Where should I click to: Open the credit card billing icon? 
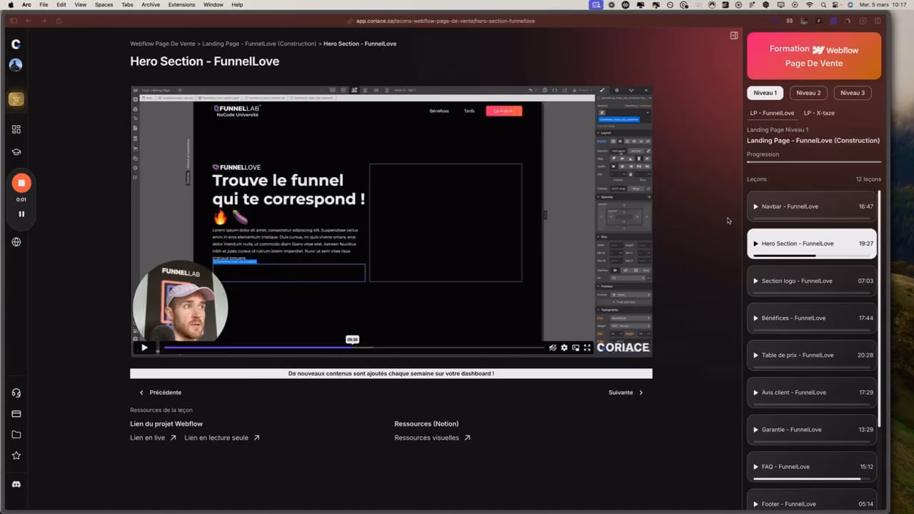tap(16, 413)
